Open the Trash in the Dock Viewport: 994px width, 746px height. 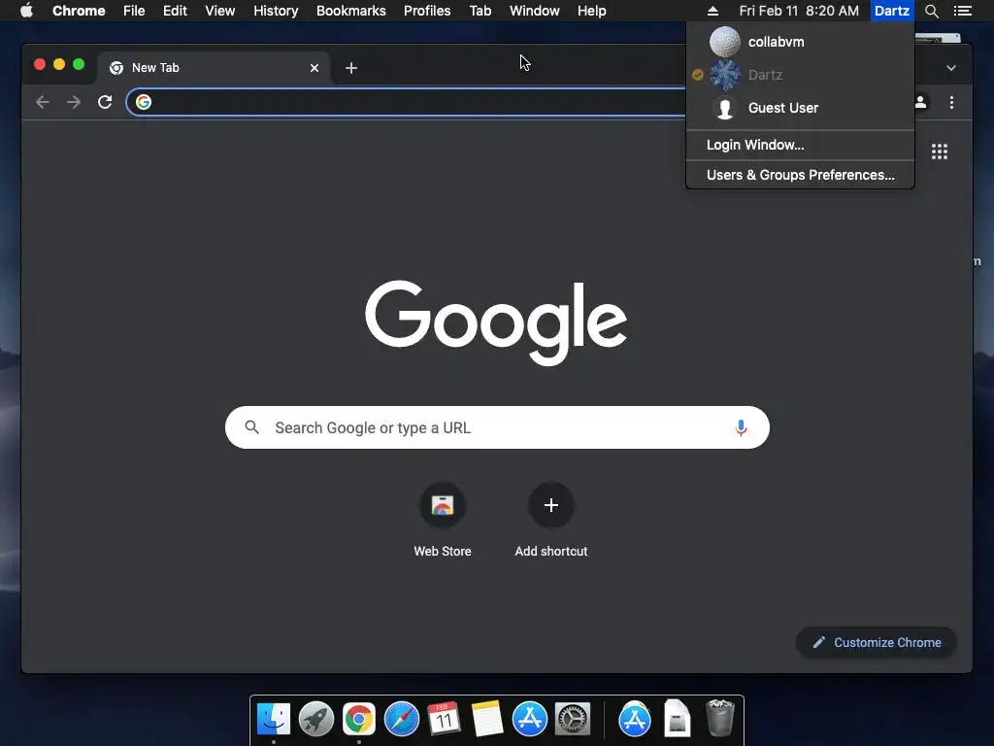720,718
